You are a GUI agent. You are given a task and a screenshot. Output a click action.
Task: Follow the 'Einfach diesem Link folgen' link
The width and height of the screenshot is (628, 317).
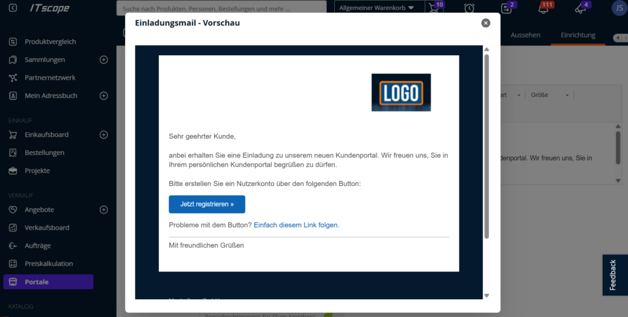pyautogui.click(x=296, y=225)
